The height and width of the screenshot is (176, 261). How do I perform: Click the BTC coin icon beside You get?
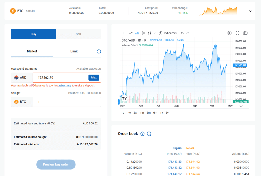[x=16, y=102]
